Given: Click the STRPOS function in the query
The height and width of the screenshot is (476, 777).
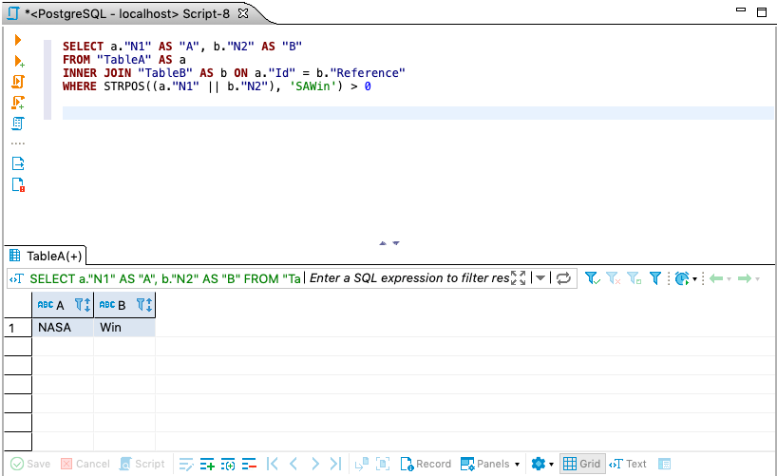Looking at the screenshot, I should click(124, 86).
